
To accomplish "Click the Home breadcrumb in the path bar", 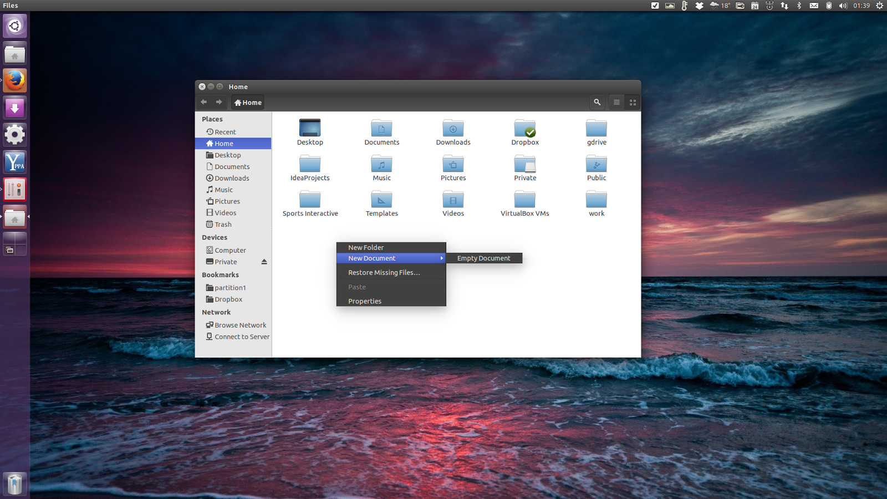I will [247, 102].
